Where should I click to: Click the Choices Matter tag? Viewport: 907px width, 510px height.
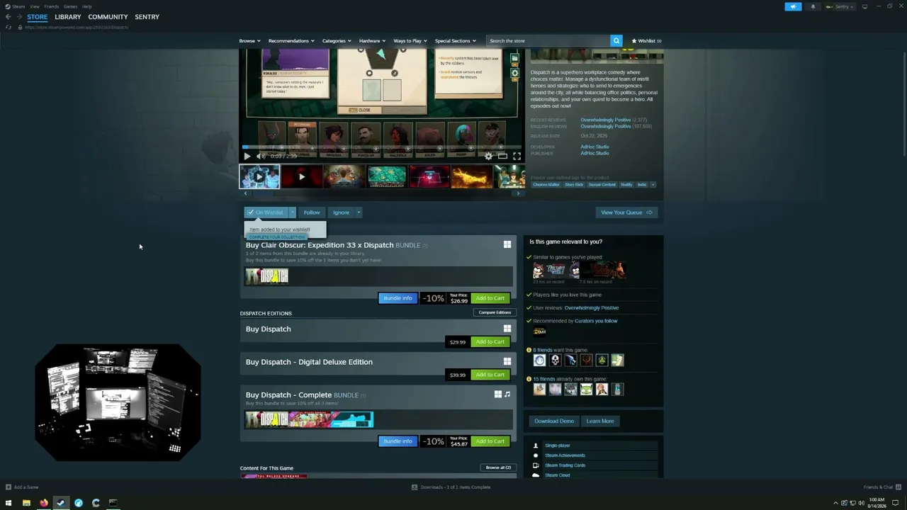546,185
